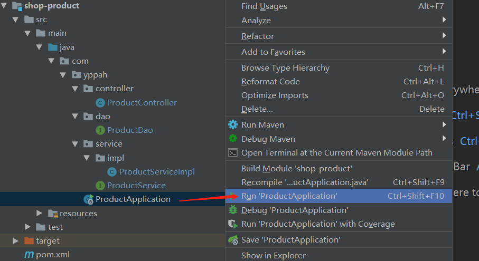Click the ProductDao interface icon

point(100,130)
